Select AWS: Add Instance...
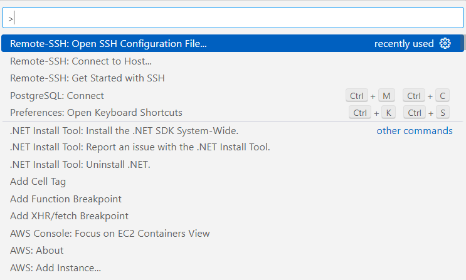The height and width of the screenshot is (280, 466). coord(233,268)
